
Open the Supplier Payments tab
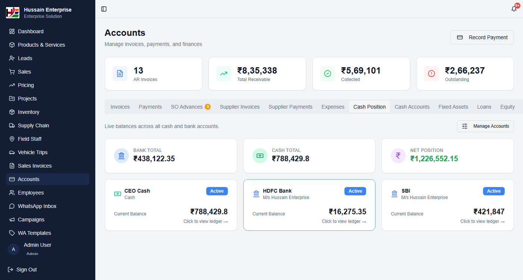coord(290,107)
